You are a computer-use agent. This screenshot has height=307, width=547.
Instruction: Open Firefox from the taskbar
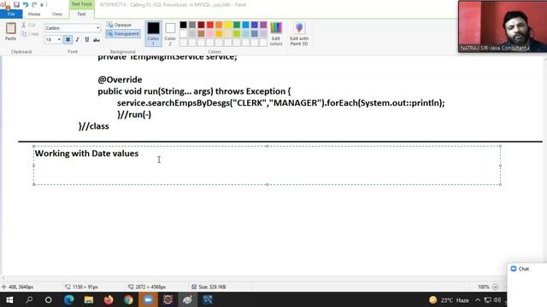(109, 299)
